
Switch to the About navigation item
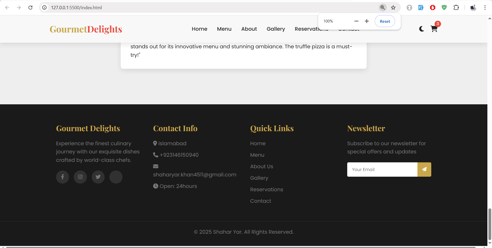tap(249, 29)
